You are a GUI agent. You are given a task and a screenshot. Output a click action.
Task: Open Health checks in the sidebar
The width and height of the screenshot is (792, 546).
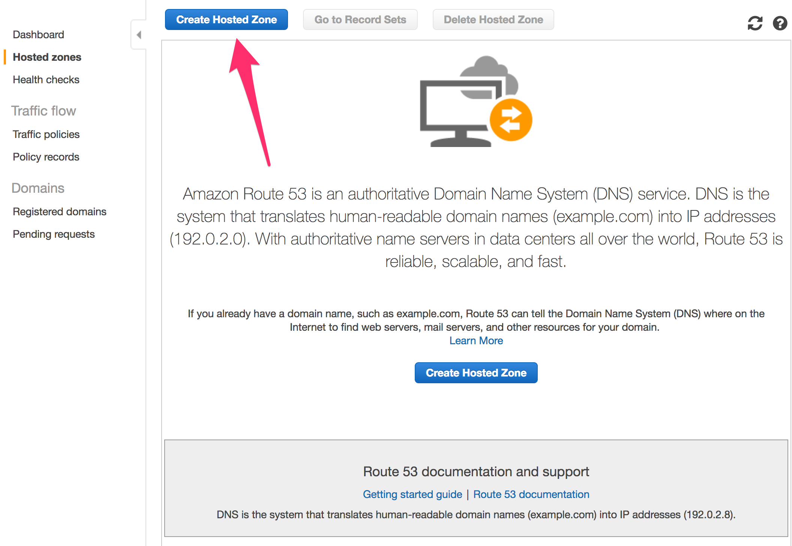(46, 79)
